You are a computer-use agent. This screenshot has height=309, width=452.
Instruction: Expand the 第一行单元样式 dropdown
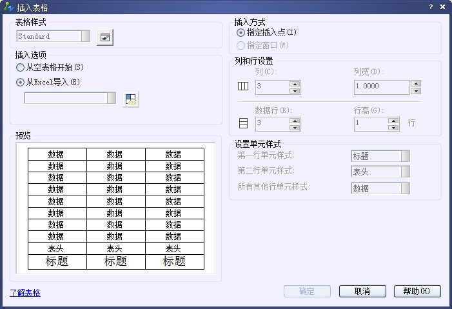(x=405, y=156)
